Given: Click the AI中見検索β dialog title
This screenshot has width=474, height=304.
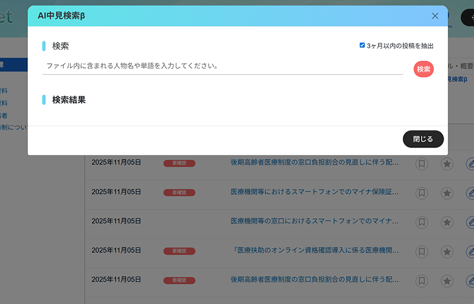Looking at the screenshot, I should [61, 16].
